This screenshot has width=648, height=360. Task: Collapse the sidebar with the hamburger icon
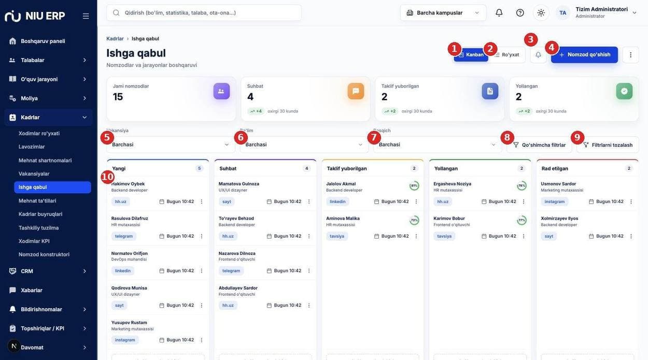point(86,16)
